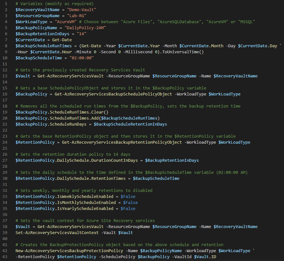This screenshot has width=284, height=261.
Task: Click the "02:00:00" string value
Action: click(82, 58)
